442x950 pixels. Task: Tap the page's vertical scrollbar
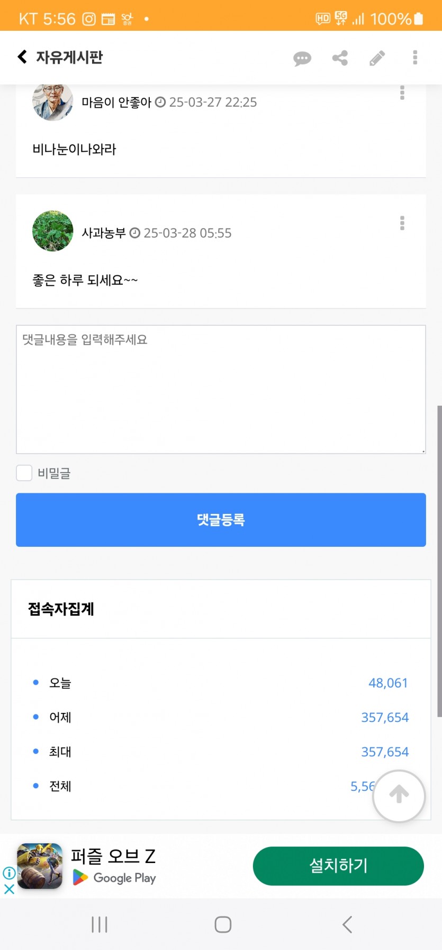[x=439, y=561]
